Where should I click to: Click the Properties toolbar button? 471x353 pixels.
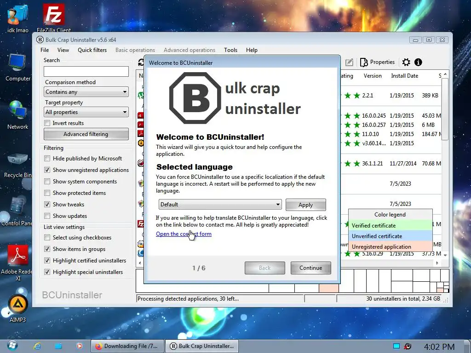coord(377,62)
